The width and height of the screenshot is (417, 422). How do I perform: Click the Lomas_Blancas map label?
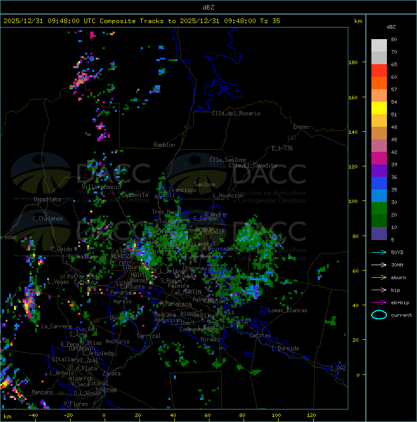coord(288,310)
